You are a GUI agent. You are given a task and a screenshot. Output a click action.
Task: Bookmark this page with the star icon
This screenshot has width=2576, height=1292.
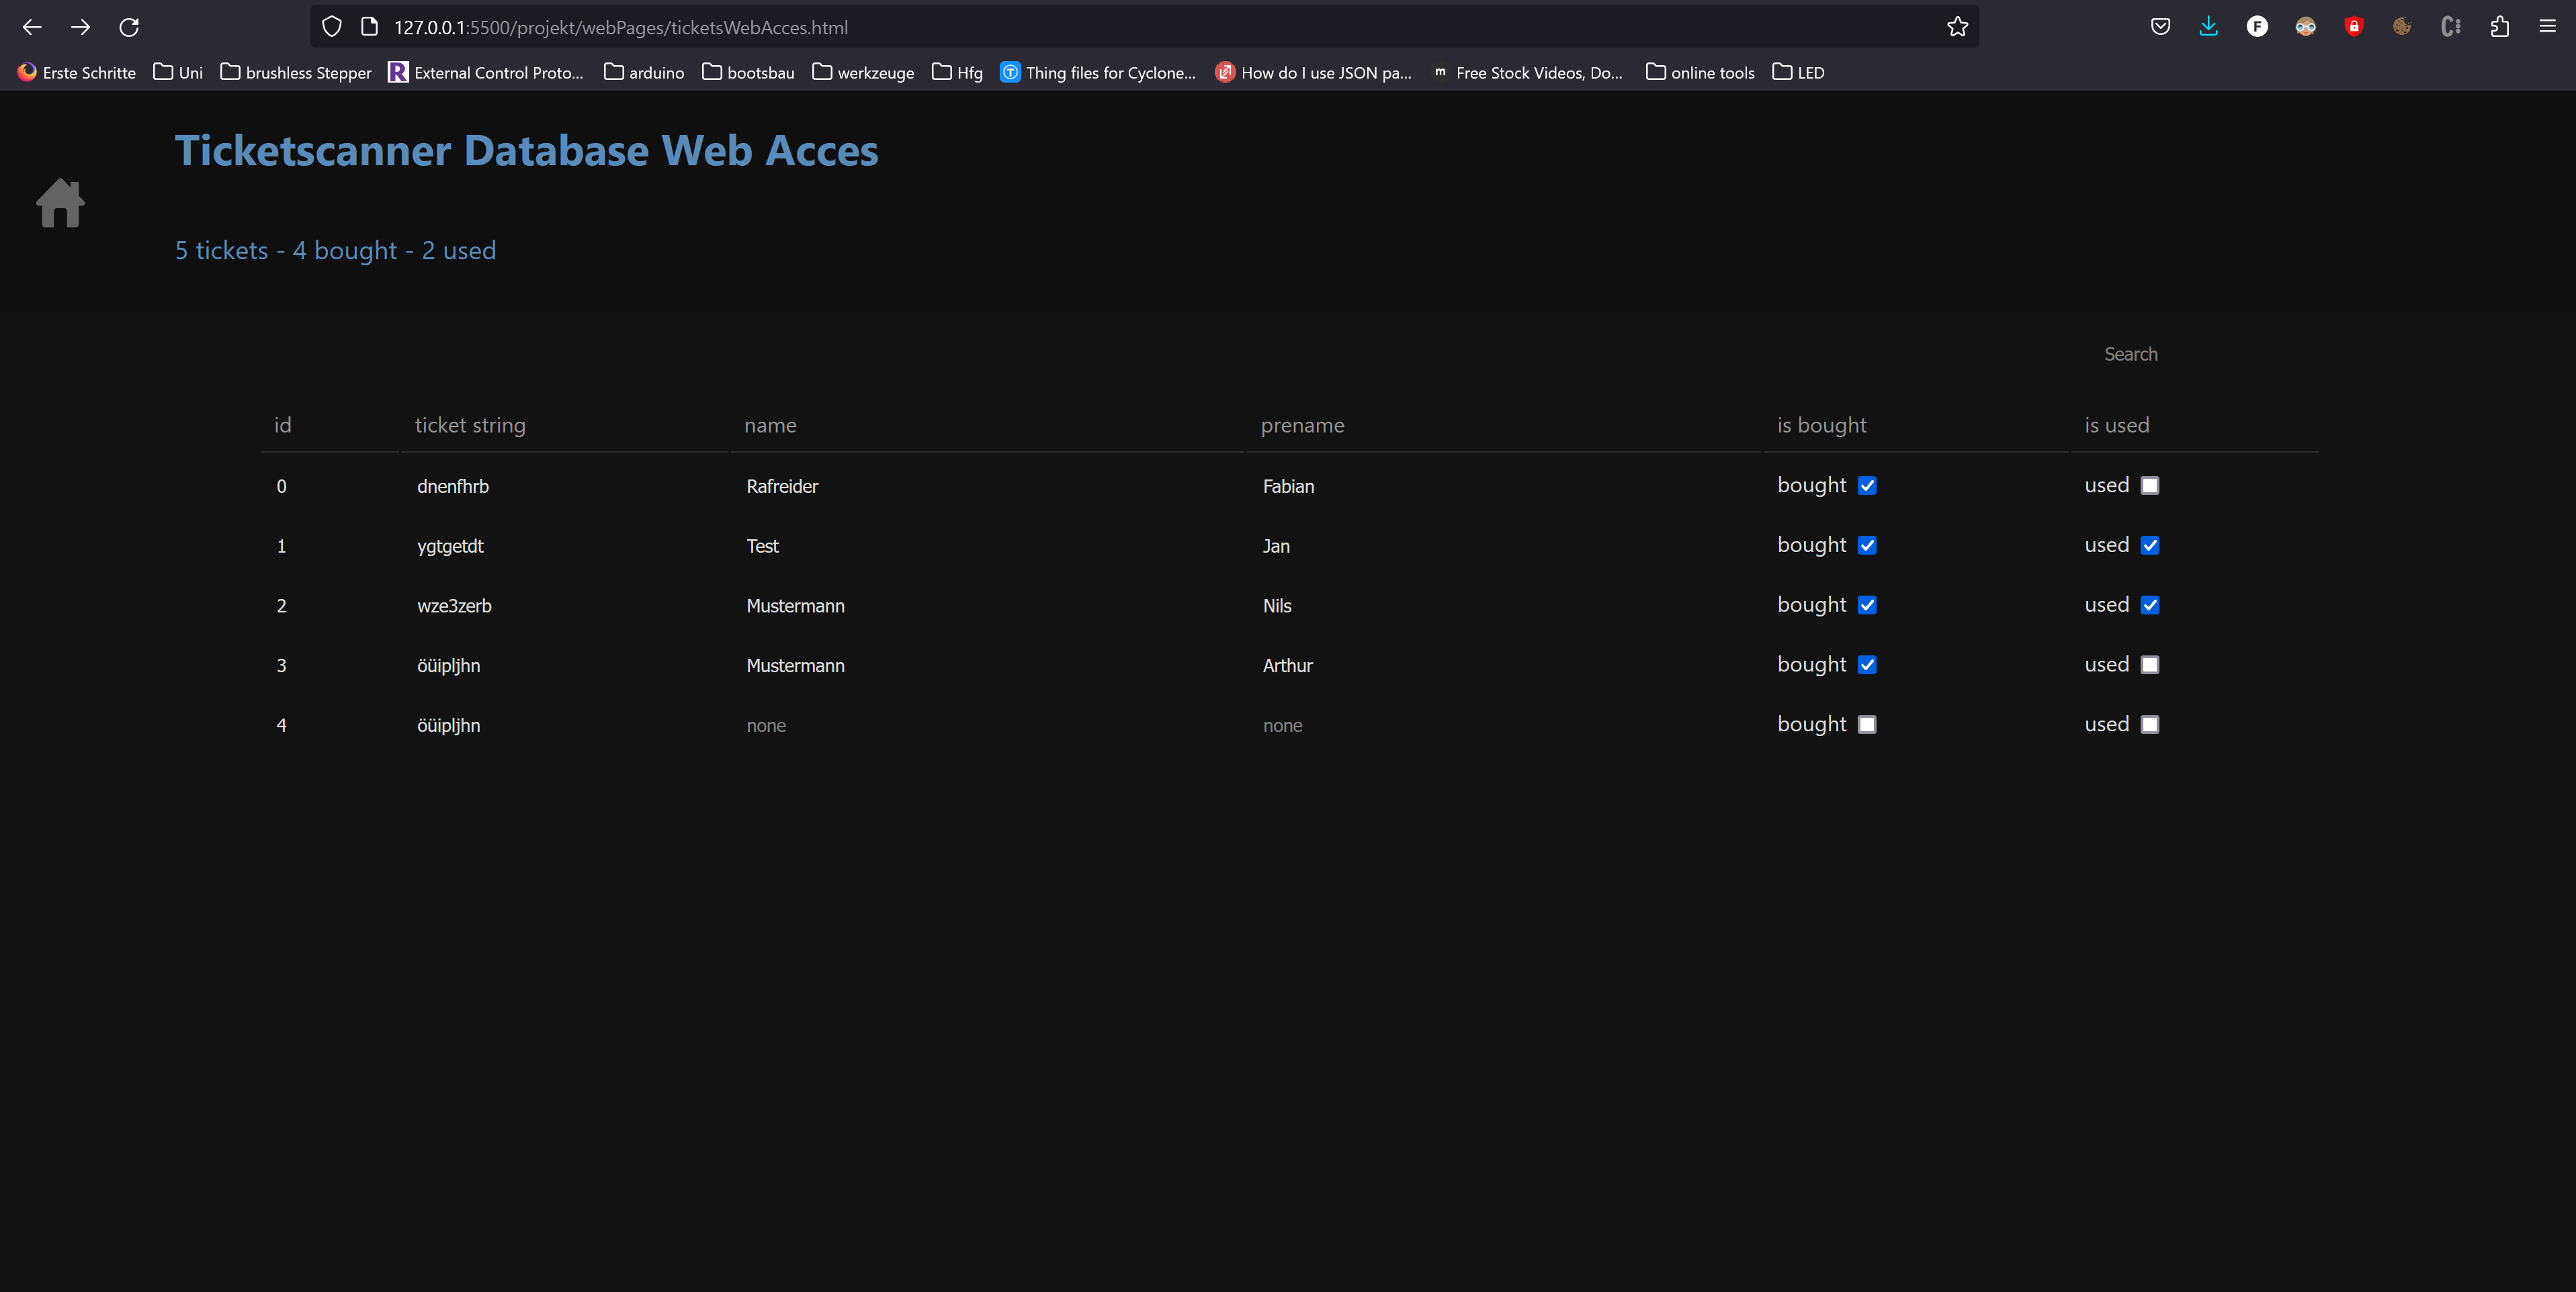coord(1957,27)
